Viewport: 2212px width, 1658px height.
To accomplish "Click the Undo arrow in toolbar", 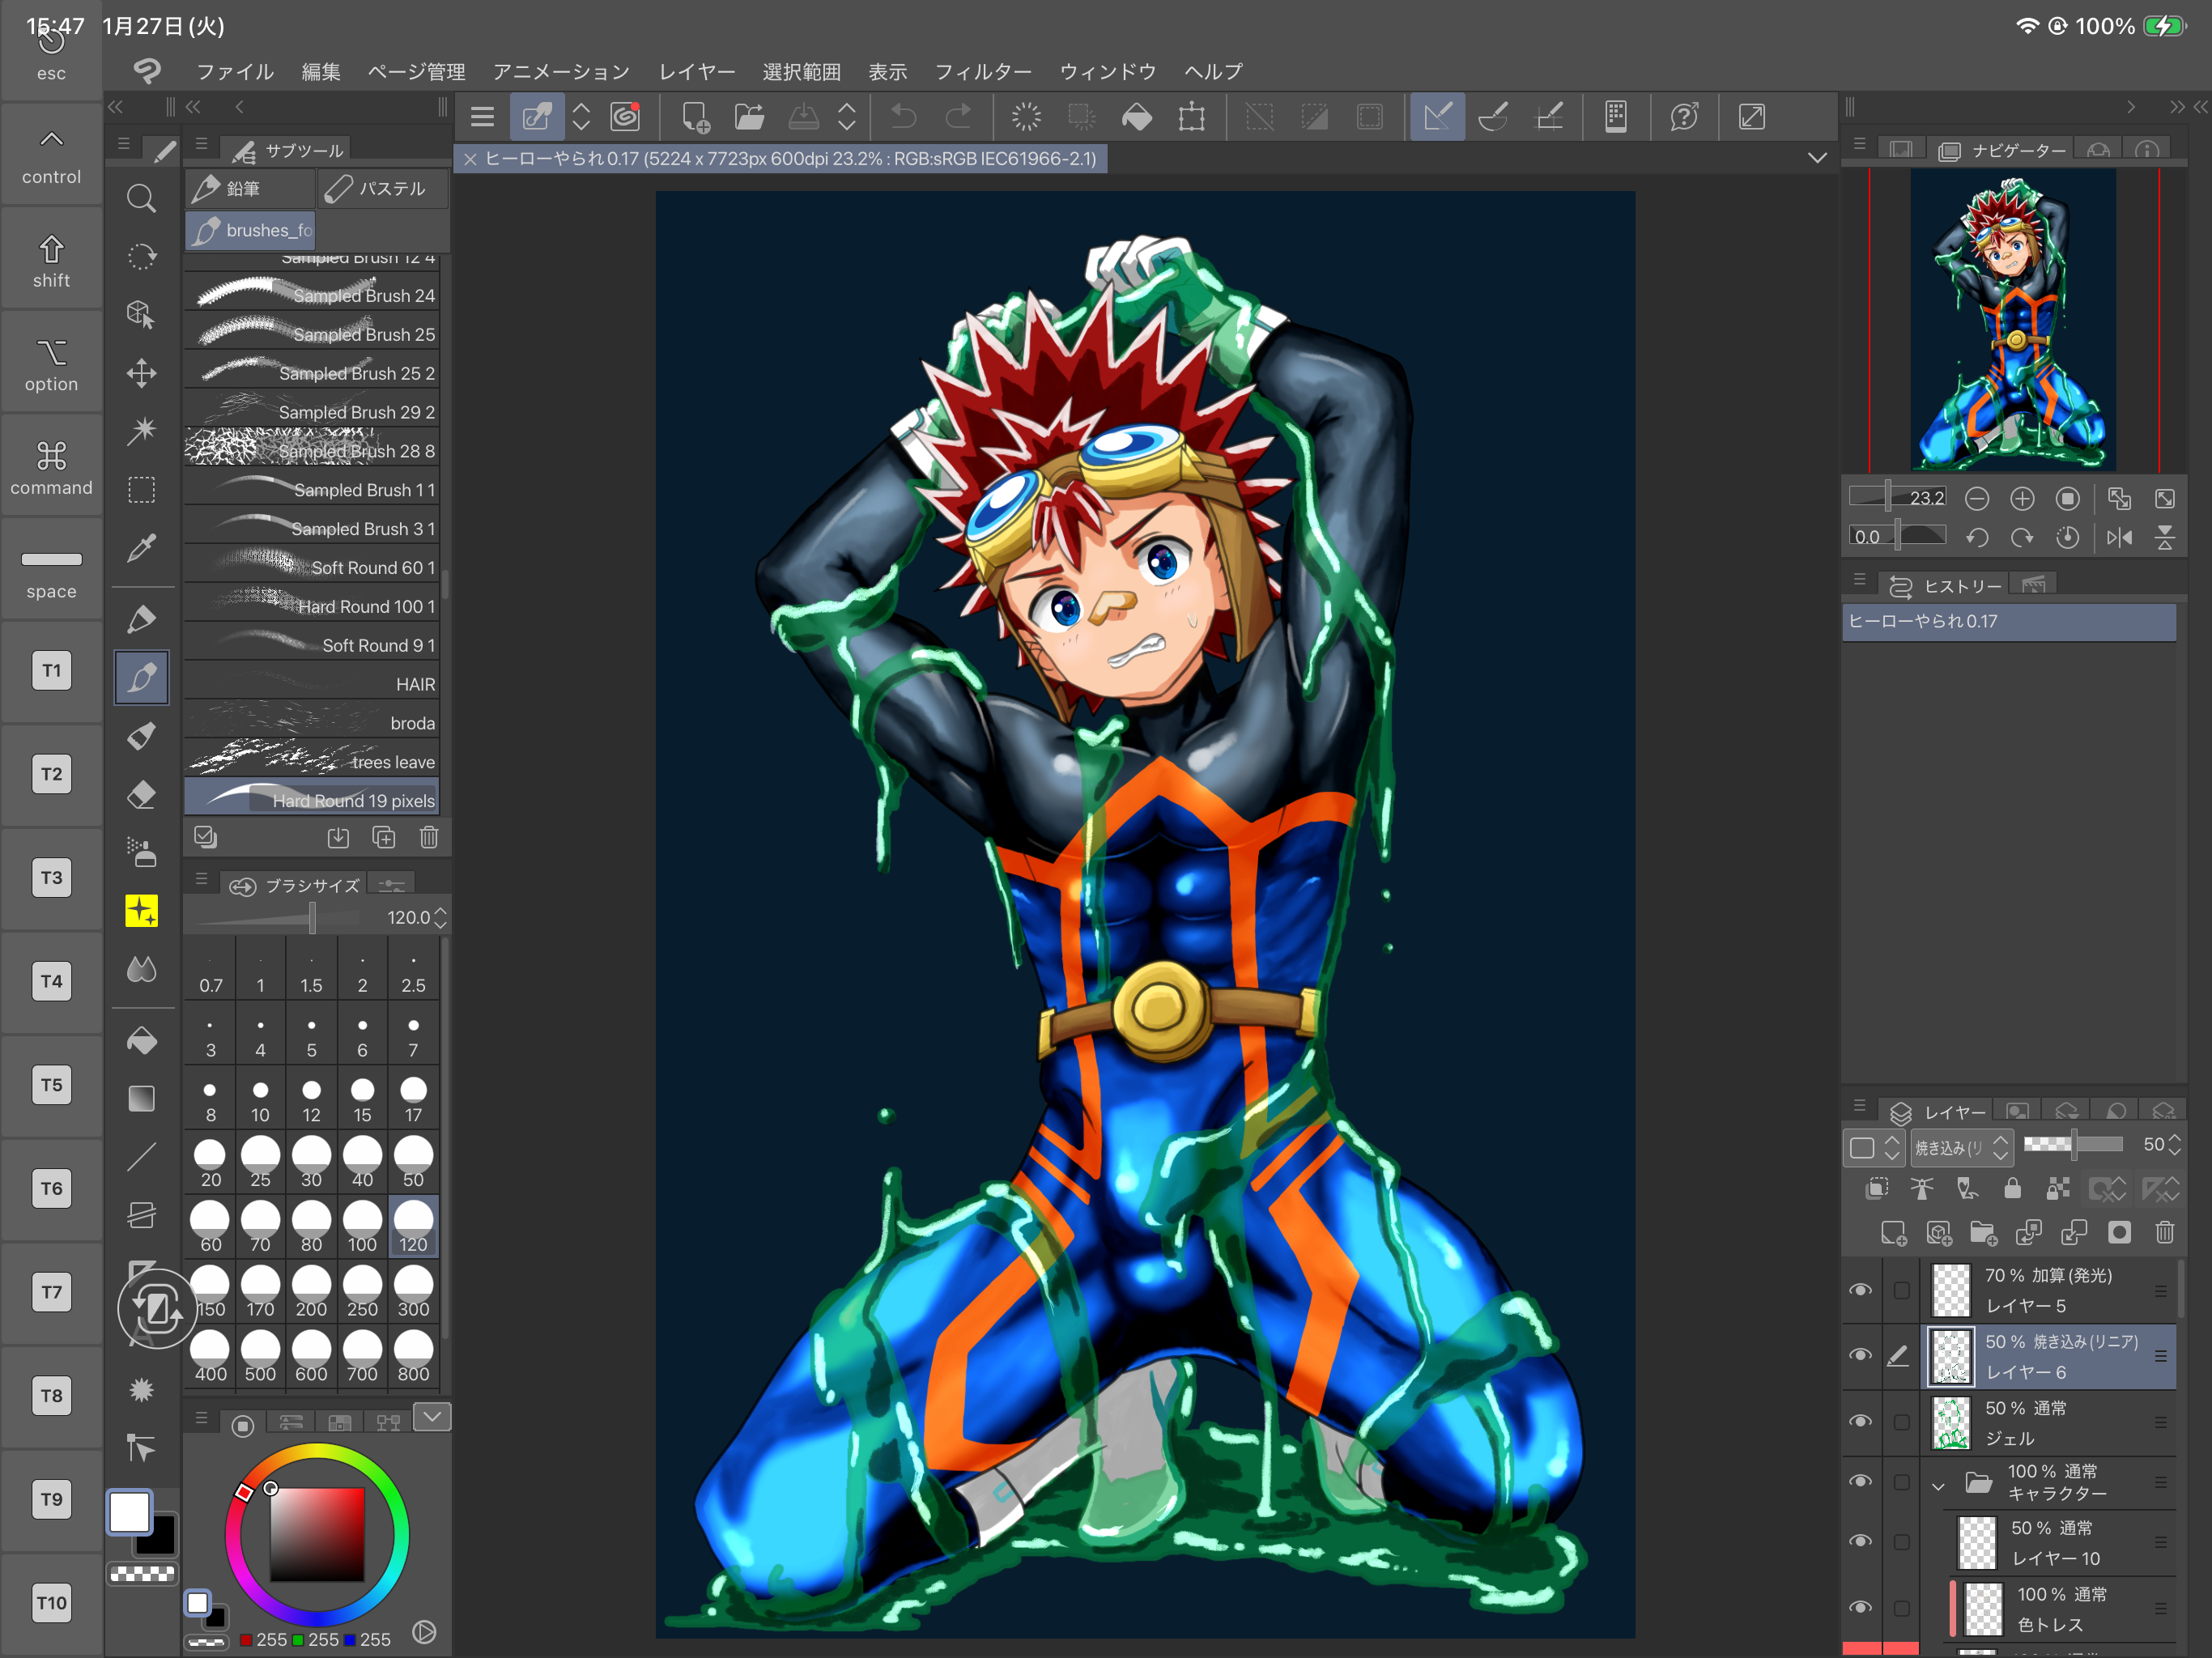I will 903,117.
